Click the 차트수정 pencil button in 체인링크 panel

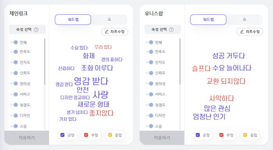115,31
